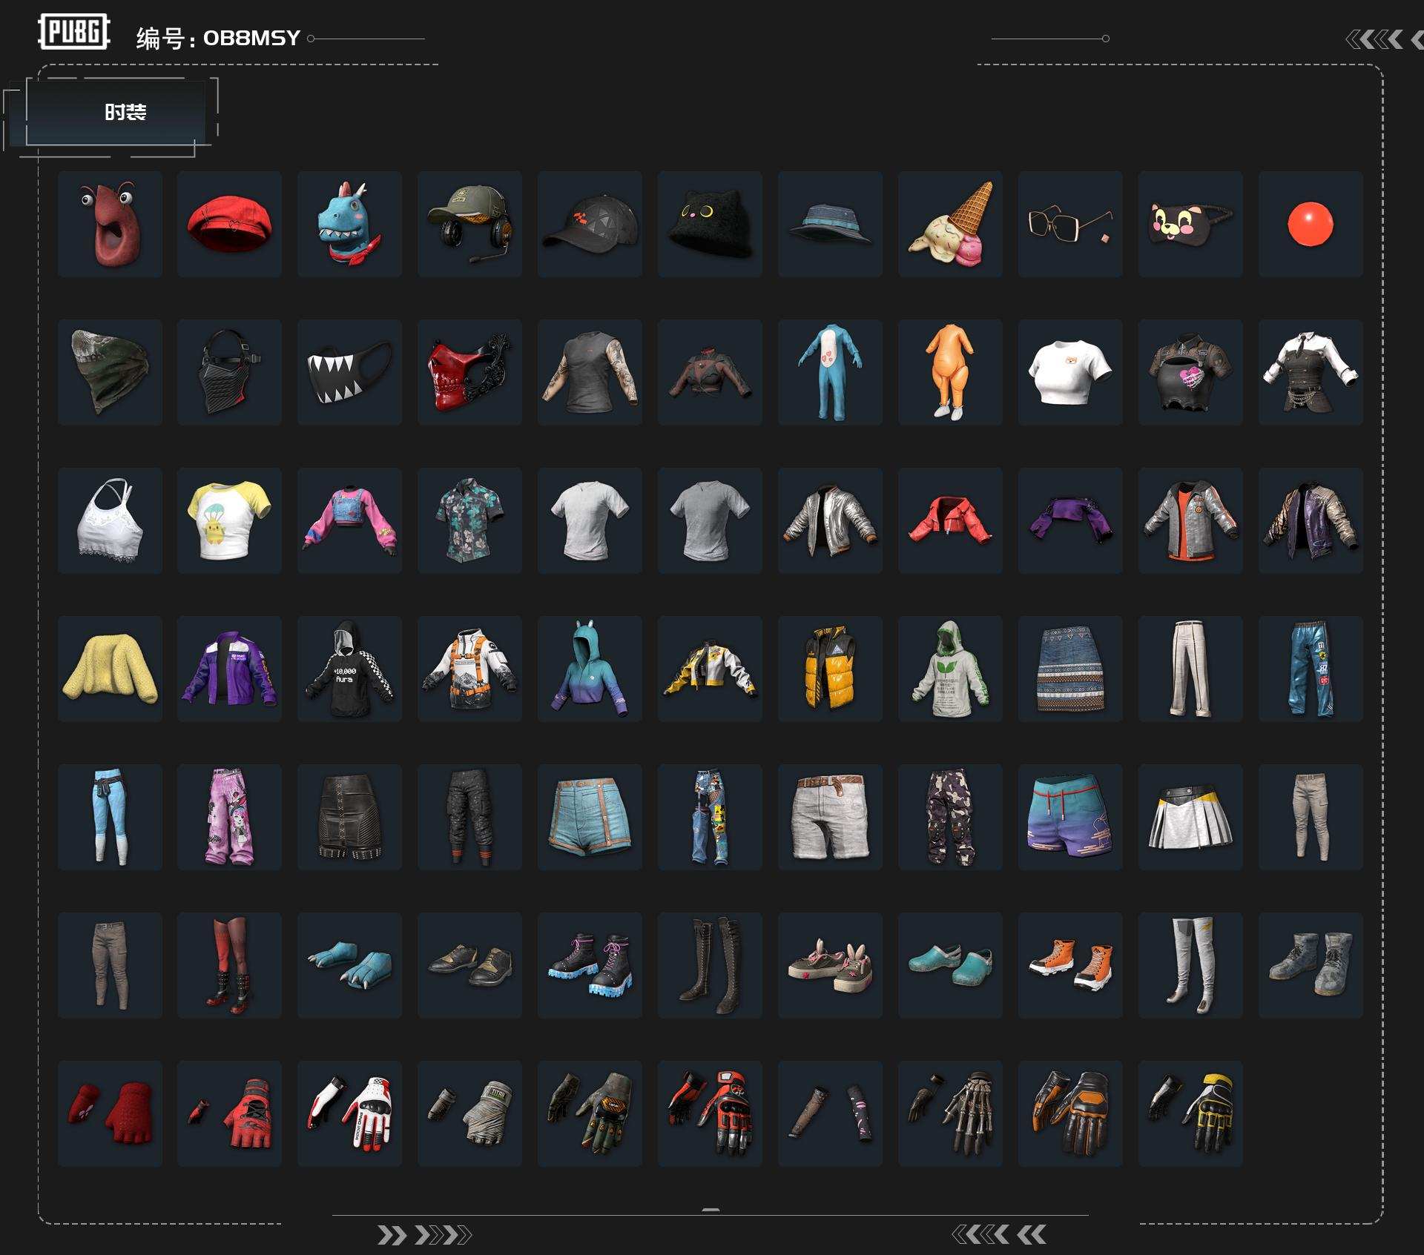
Task: Choose the black cat ears beanie
Action: (x=710, y=224)
